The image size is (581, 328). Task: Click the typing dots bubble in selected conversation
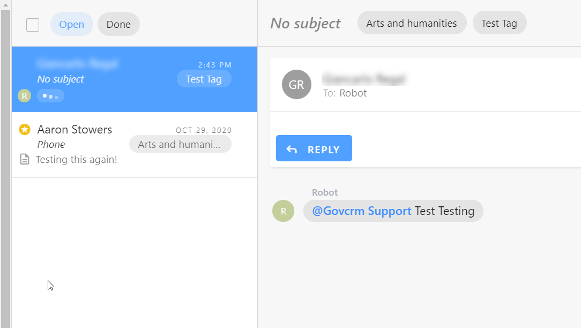click(x=50, y=96)
